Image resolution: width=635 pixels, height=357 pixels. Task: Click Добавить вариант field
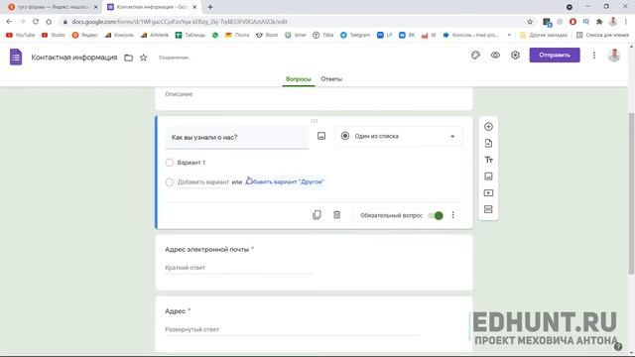[203, 182]
